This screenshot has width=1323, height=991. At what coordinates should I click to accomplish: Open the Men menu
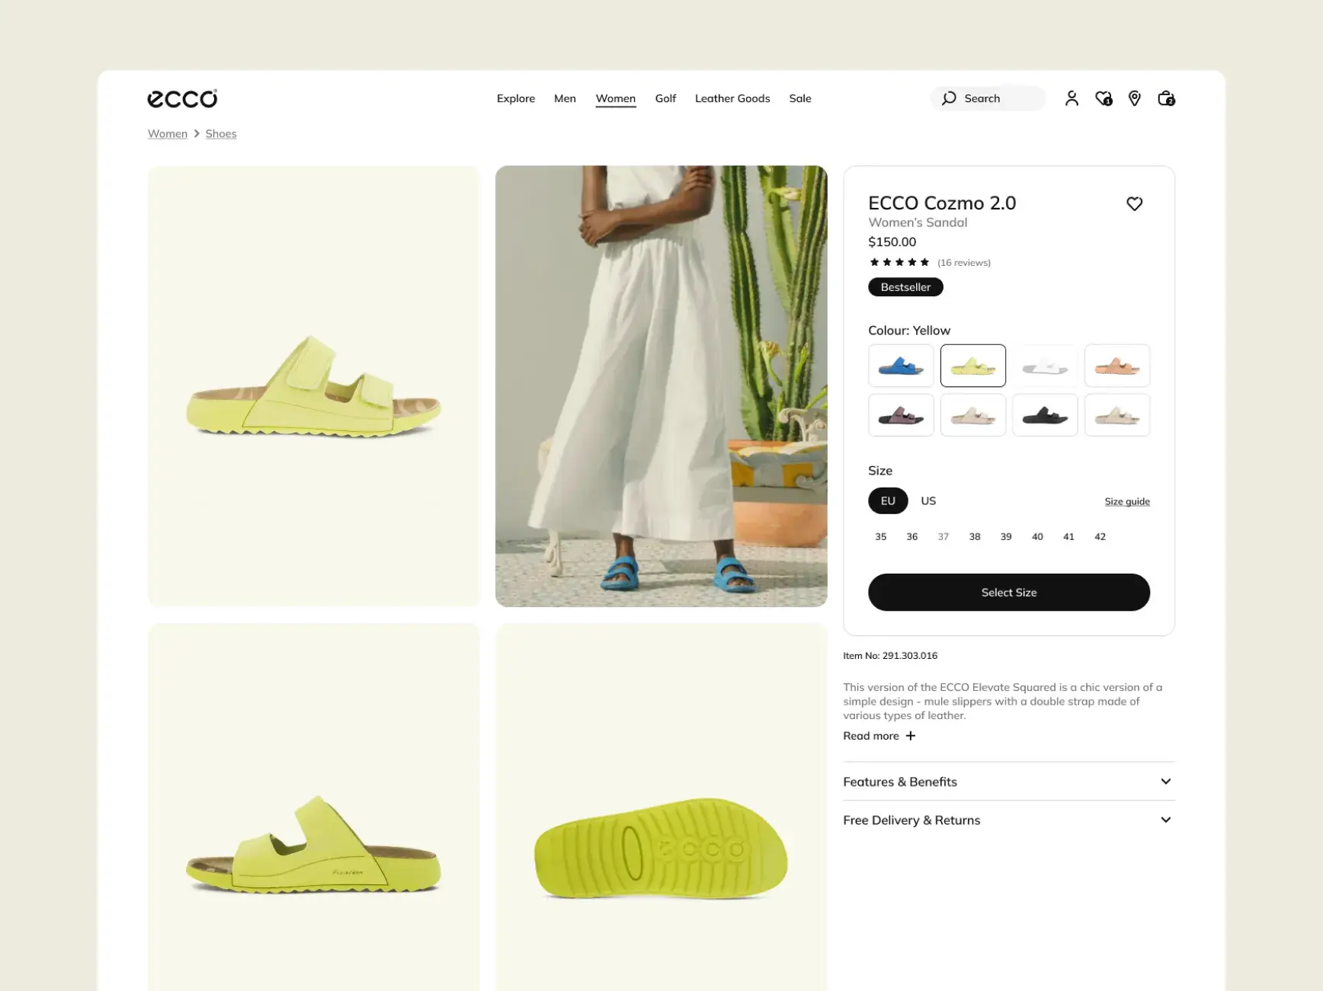(565, 98)
